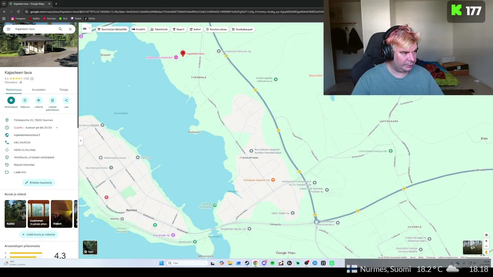Click the Jaa share icon

click(66, 100)
